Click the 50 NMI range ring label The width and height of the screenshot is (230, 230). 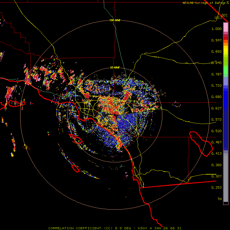click(115, 67)
